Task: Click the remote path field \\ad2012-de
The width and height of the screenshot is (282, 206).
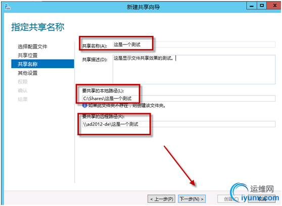Action: [178, 124]
